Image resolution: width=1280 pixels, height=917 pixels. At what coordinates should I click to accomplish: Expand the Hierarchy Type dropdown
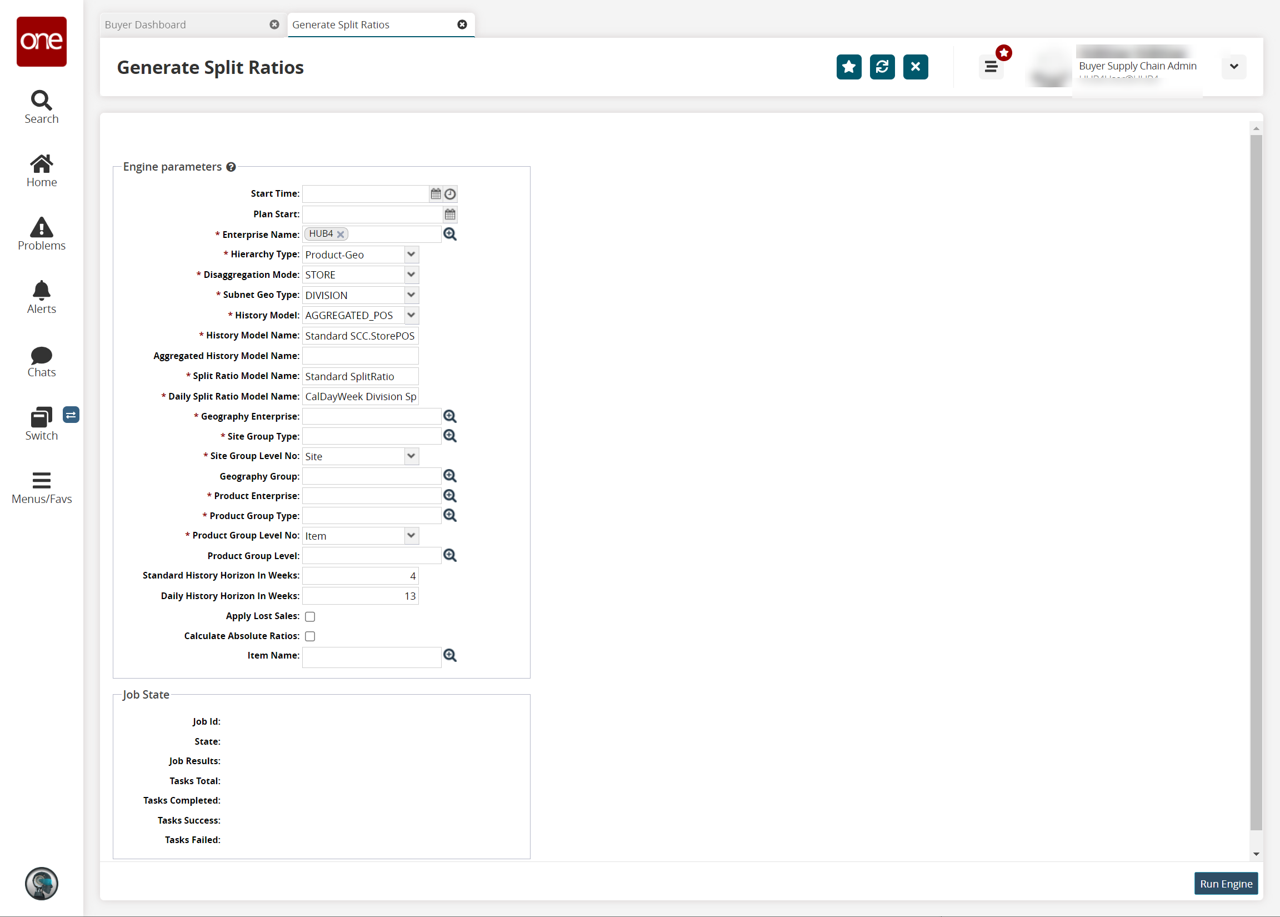coord(410,254)
